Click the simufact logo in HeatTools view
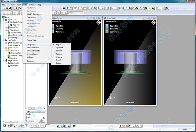Viewport: 196px width, 132px height. (153, 22)
